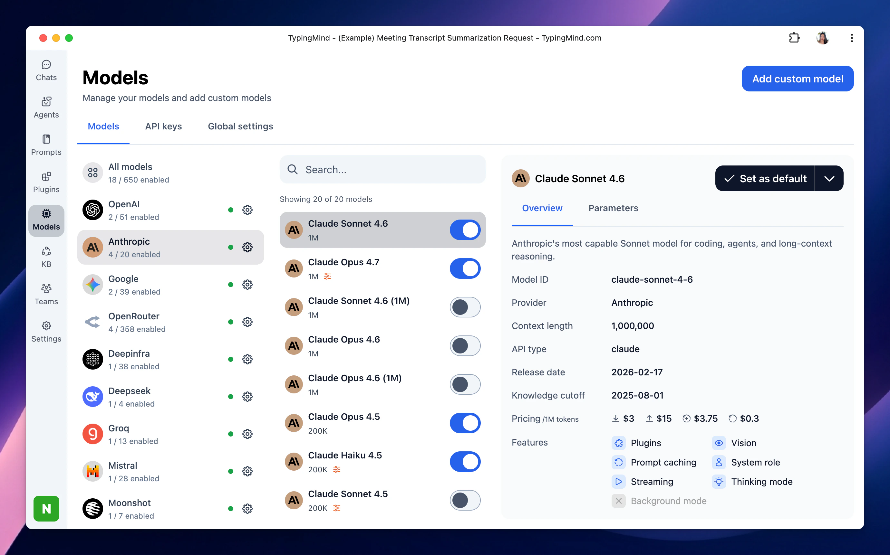Open Mistral provider settings gear

tap(247, 471)
